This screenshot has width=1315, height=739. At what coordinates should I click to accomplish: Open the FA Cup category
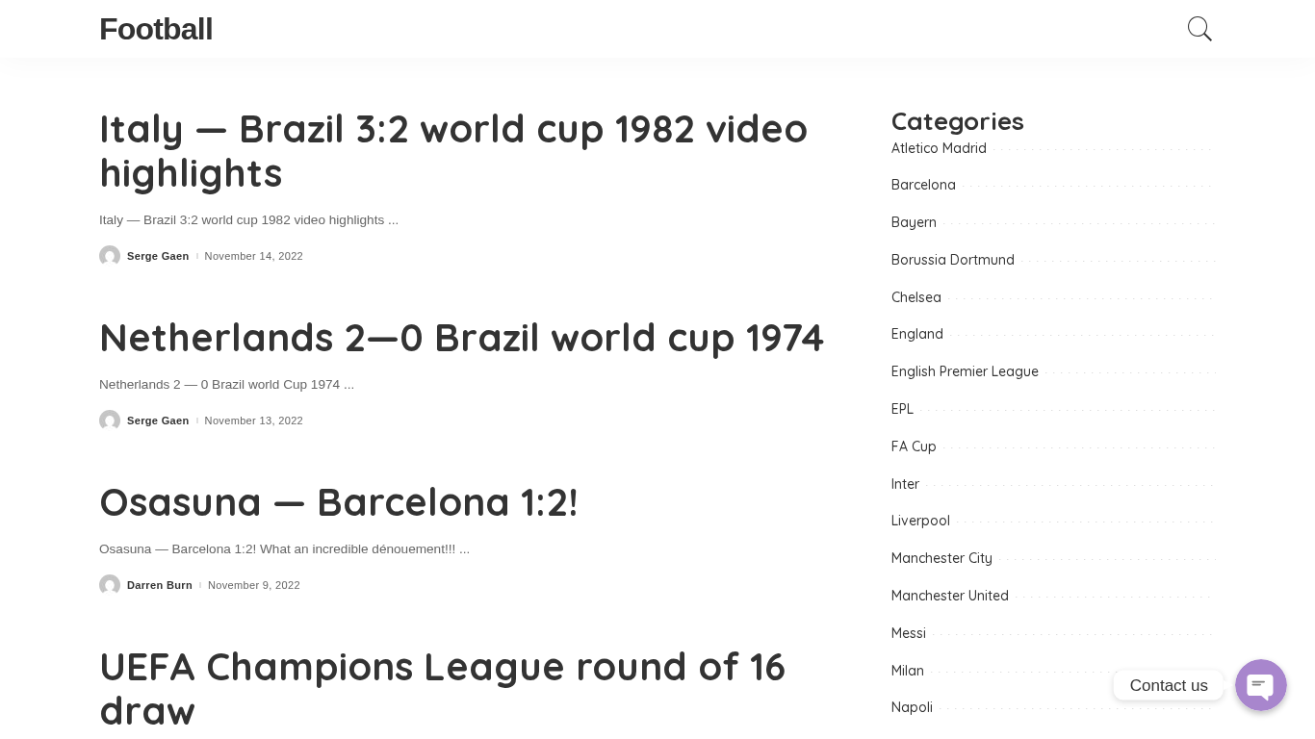click(x=914, y=446)
